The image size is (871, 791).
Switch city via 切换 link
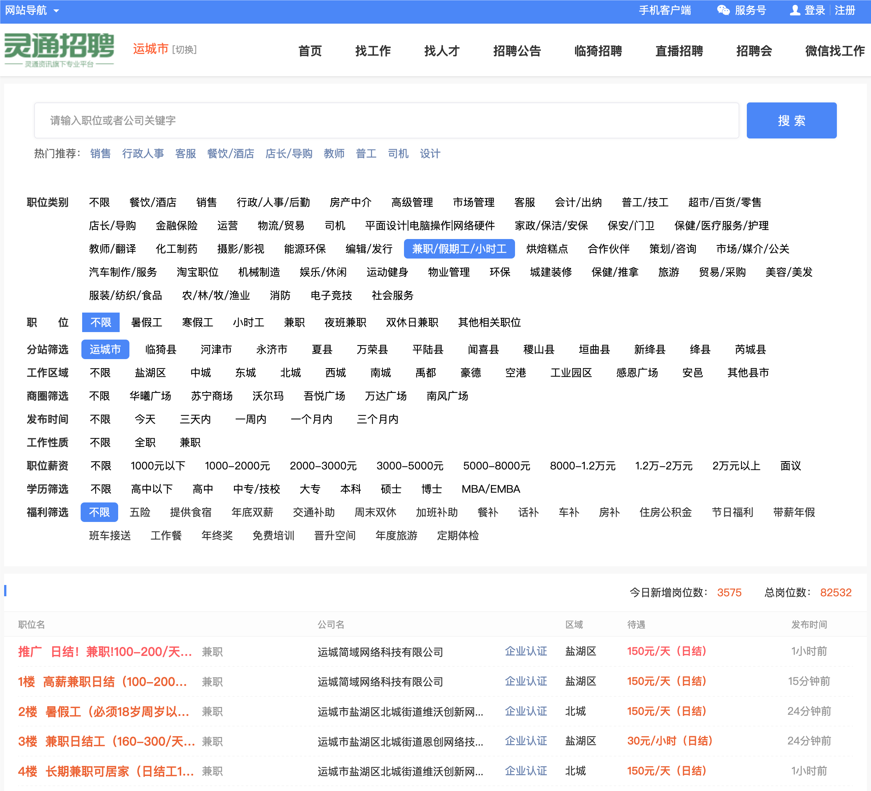185,50
